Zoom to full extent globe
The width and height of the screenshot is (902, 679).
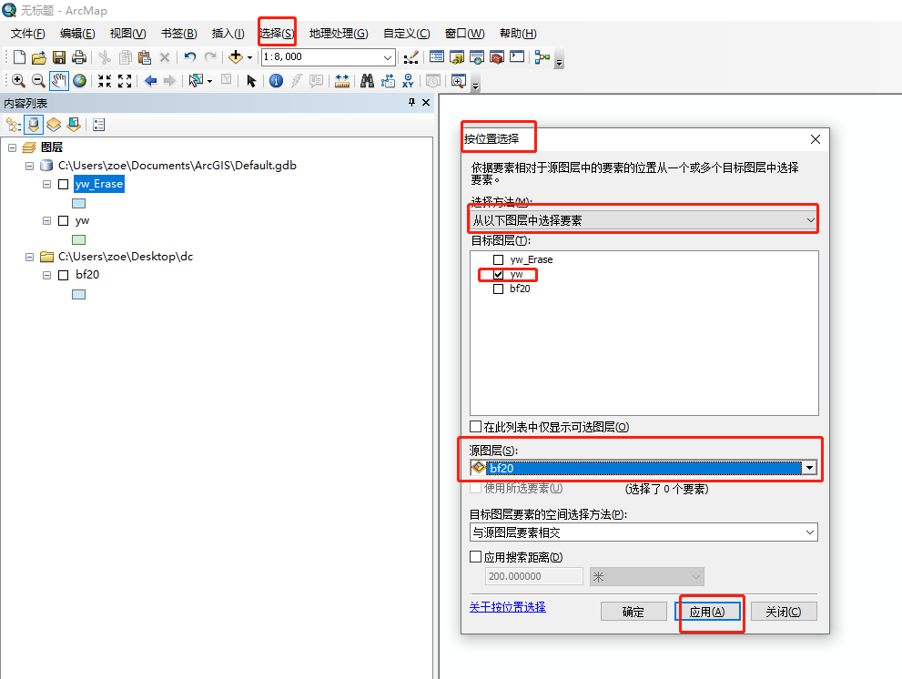[x=79, y=81]
